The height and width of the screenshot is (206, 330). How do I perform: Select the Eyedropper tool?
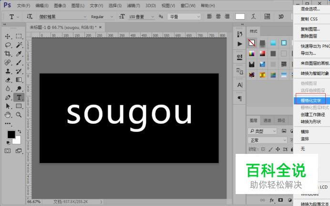pos(19,54)
